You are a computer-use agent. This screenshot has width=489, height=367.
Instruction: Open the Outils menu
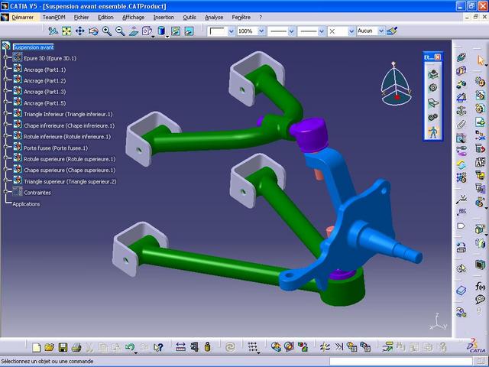pyautogui.click(x=189, y=18)
